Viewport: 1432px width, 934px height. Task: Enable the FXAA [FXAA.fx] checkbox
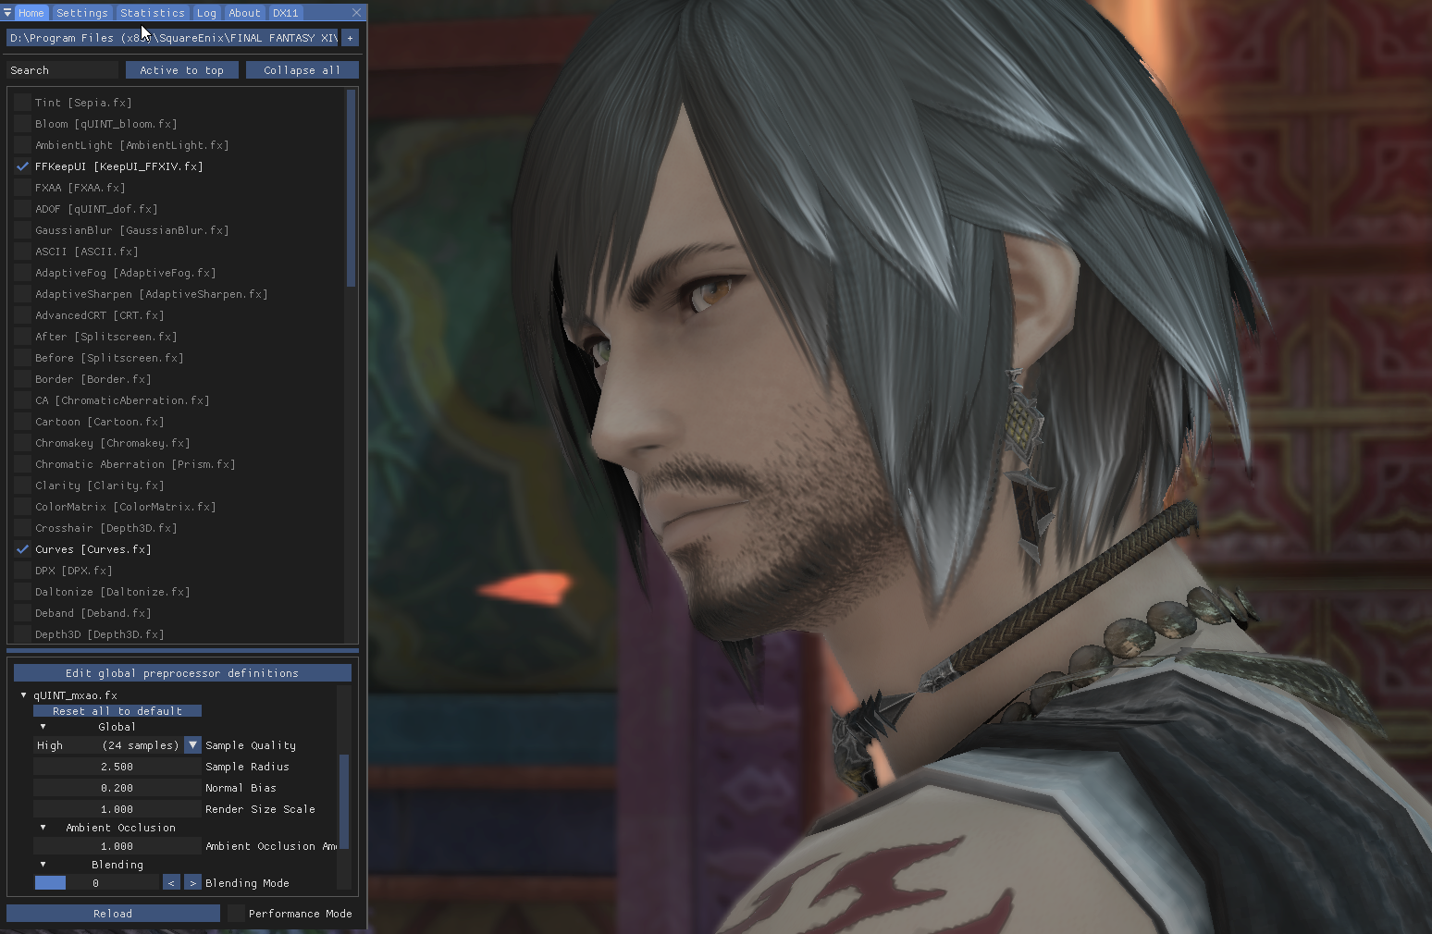click(x=22, y=188)
